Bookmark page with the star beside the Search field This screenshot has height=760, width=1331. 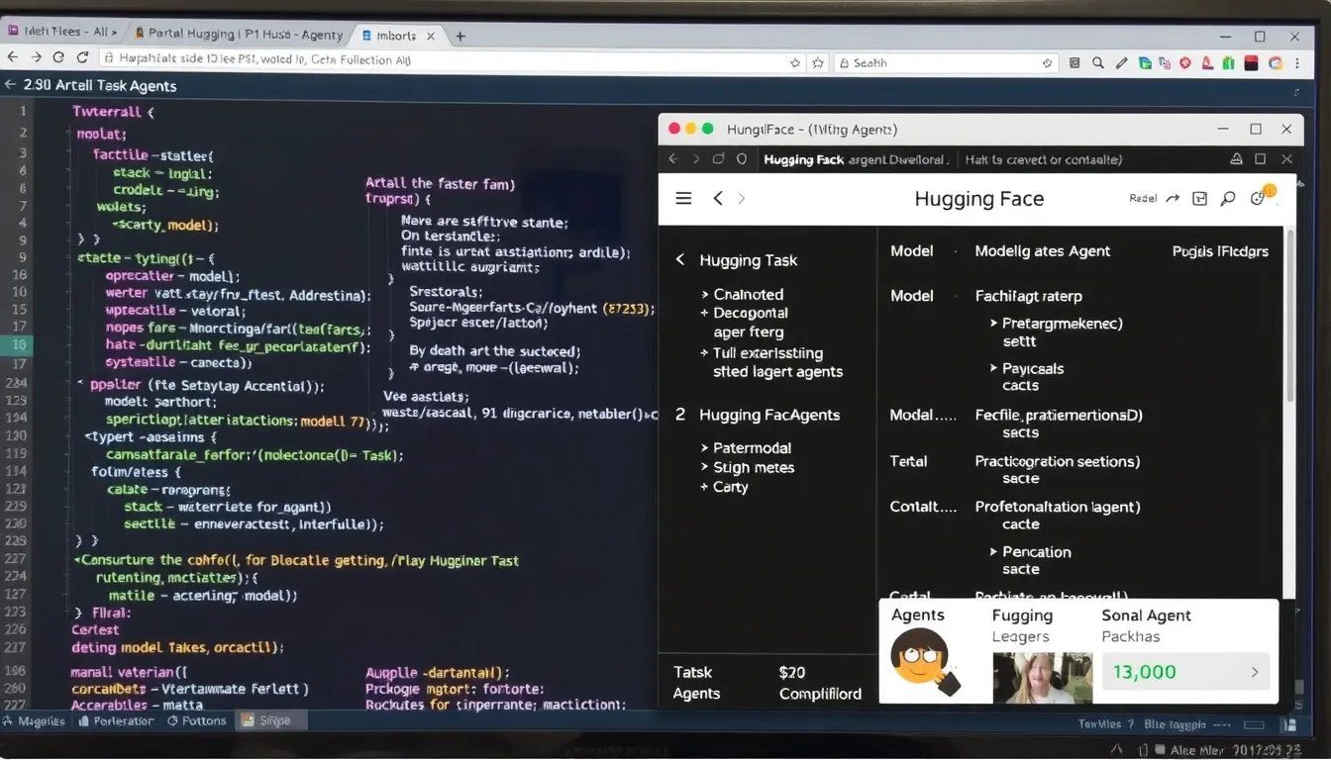click(x=818, y=62)
